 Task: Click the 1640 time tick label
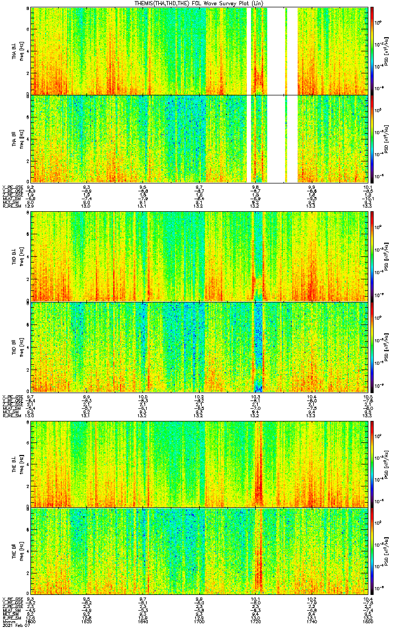click(x=144, y=621)
